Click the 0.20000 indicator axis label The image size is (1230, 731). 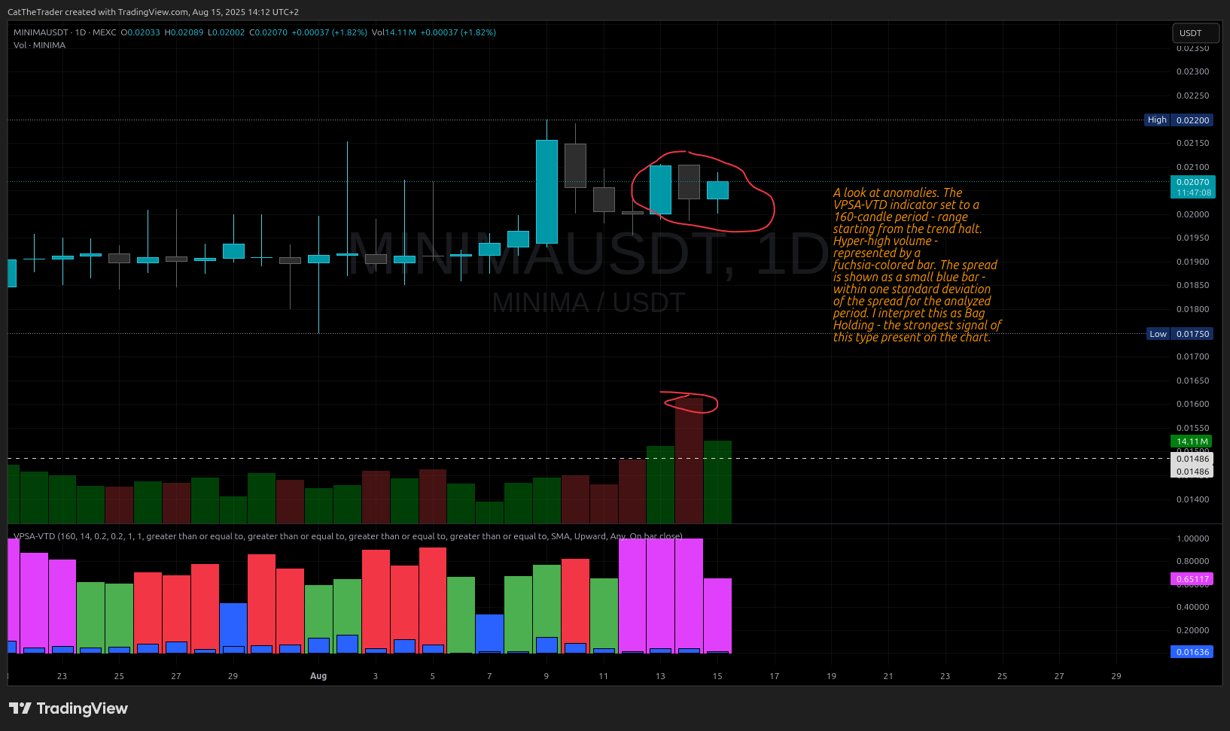1193,630
